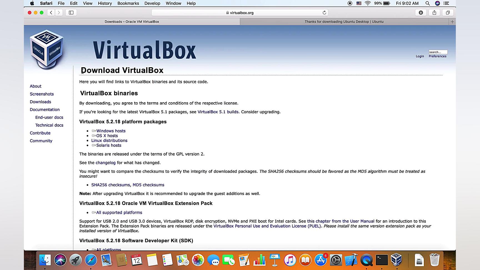Open Keynote icon in dock
This screenshot has width=480, height=270.
[275, 260]
